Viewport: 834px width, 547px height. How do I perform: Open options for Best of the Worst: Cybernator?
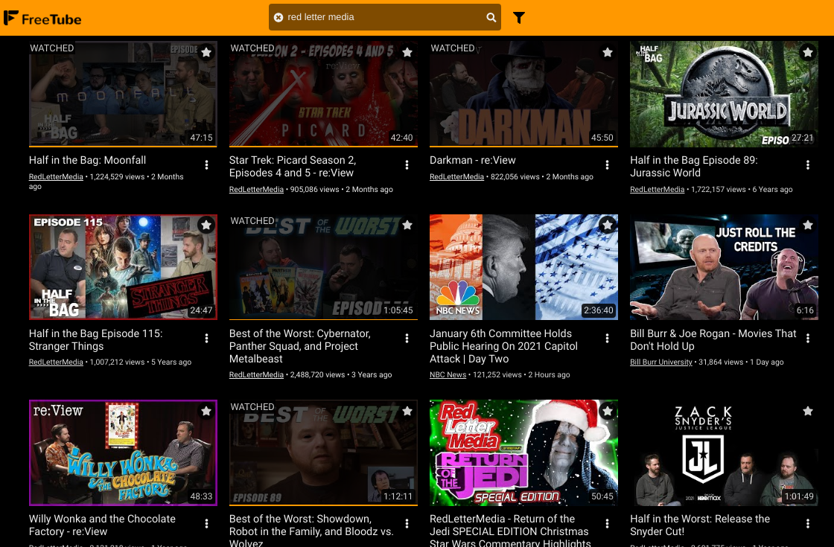[407, 338]
